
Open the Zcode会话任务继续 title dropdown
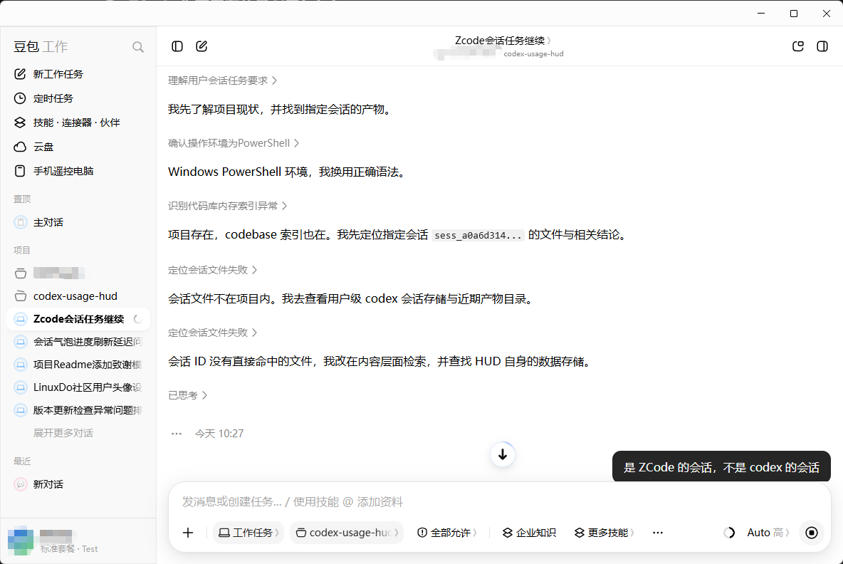pos(503,41)
